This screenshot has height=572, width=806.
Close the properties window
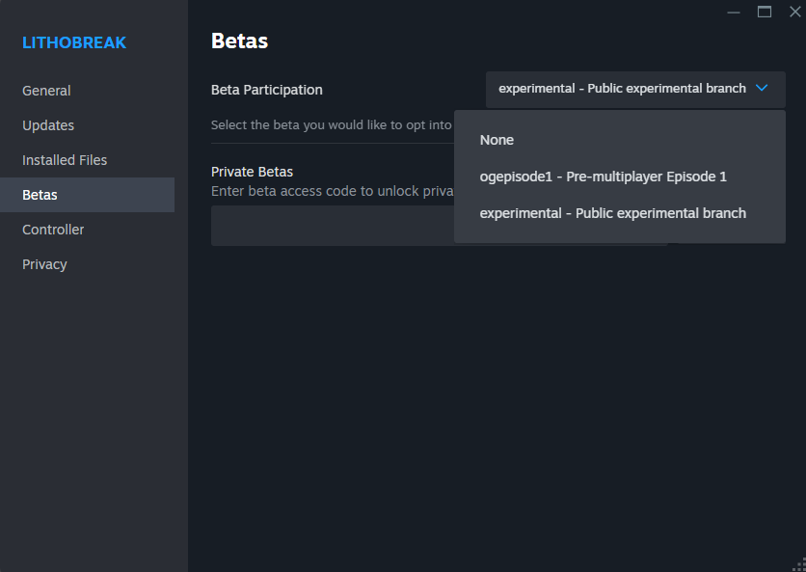(794, 12)
